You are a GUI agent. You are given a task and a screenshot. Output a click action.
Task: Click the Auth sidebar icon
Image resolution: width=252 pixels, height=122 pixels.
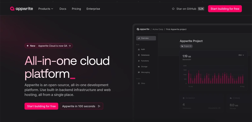[x=139, y=49]
